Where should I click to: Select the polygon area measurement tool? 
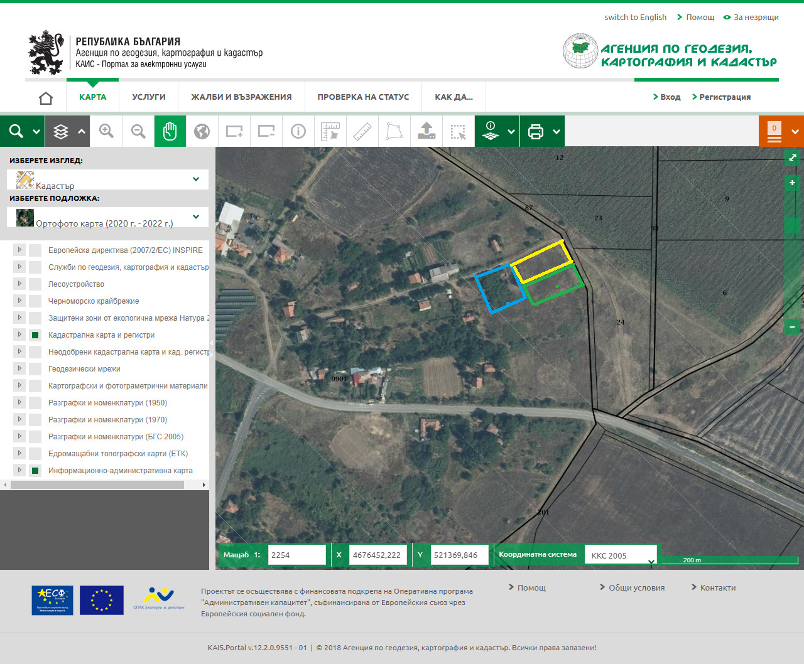[394, 131]
